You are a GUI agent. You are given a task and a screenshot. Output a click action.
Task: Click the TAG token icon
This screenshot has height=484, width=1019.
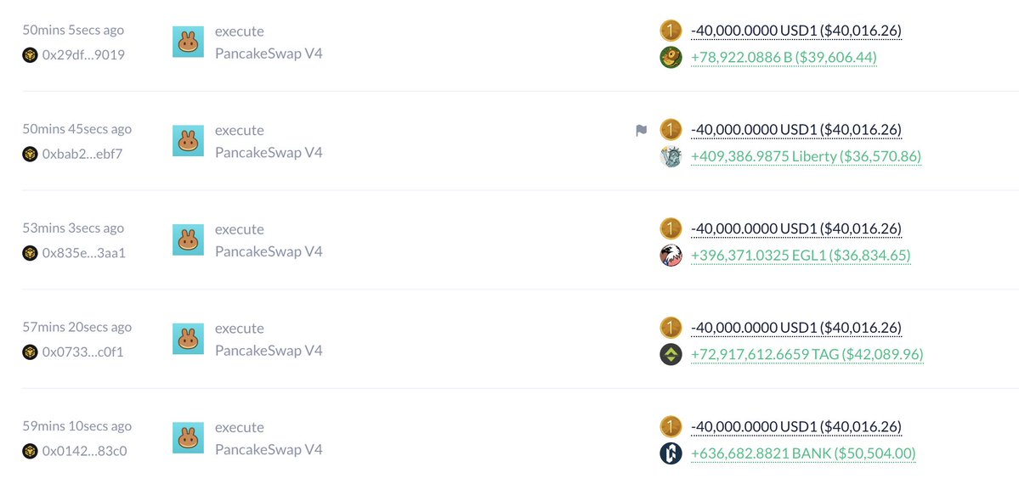tap(671, 355)
